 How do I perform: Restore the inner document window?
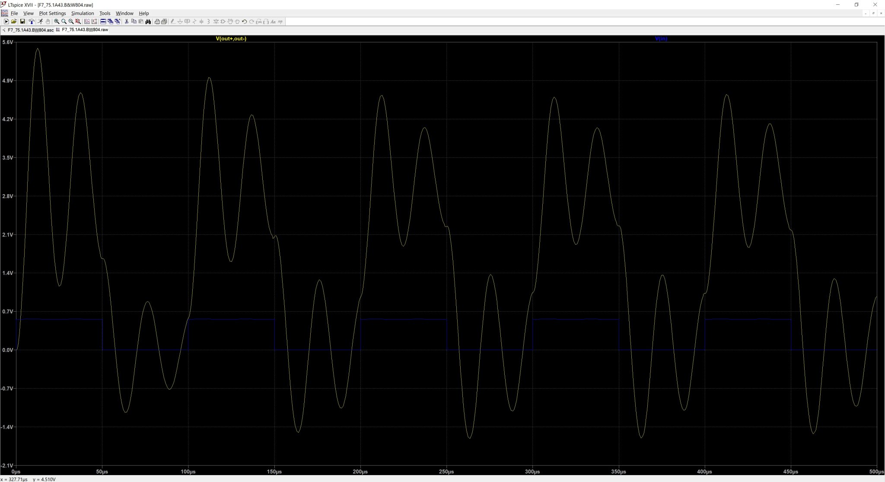pyautogui.click(x=873, y=13)
